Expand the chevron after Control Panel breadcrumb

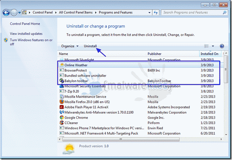(56, 13)
